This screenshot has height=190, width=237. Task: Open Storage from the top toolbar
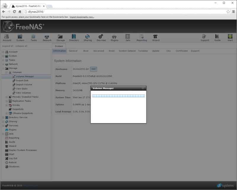coord(60,37)
